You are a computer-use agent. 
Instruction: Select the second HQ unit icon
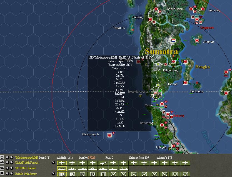[72, 174]
